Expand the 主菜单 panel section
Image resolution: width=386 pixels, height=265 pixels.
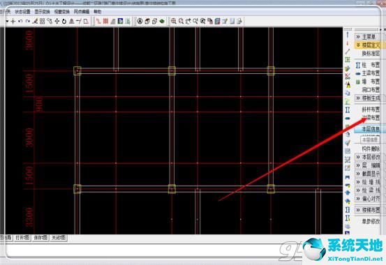pyautogui.click(x=366, y=37)
